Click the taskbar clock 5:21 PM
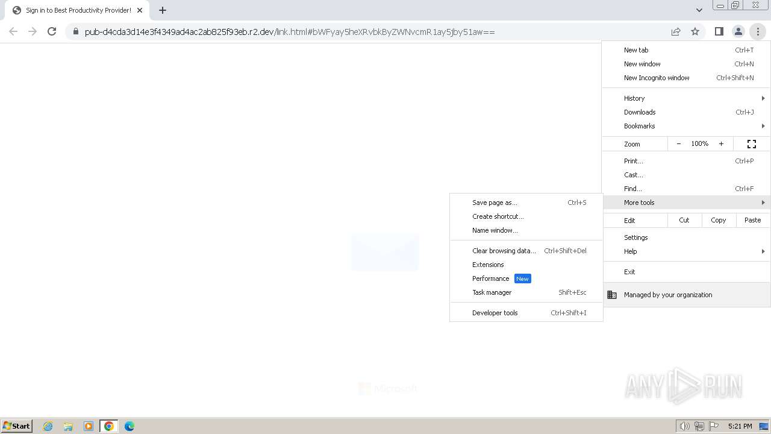The height and width of the screenshot is (434, 771). [740, 426]
